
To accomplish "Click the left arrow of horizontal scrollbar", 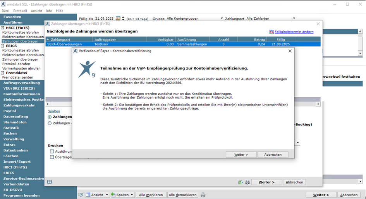I will [x=48, y=104].
